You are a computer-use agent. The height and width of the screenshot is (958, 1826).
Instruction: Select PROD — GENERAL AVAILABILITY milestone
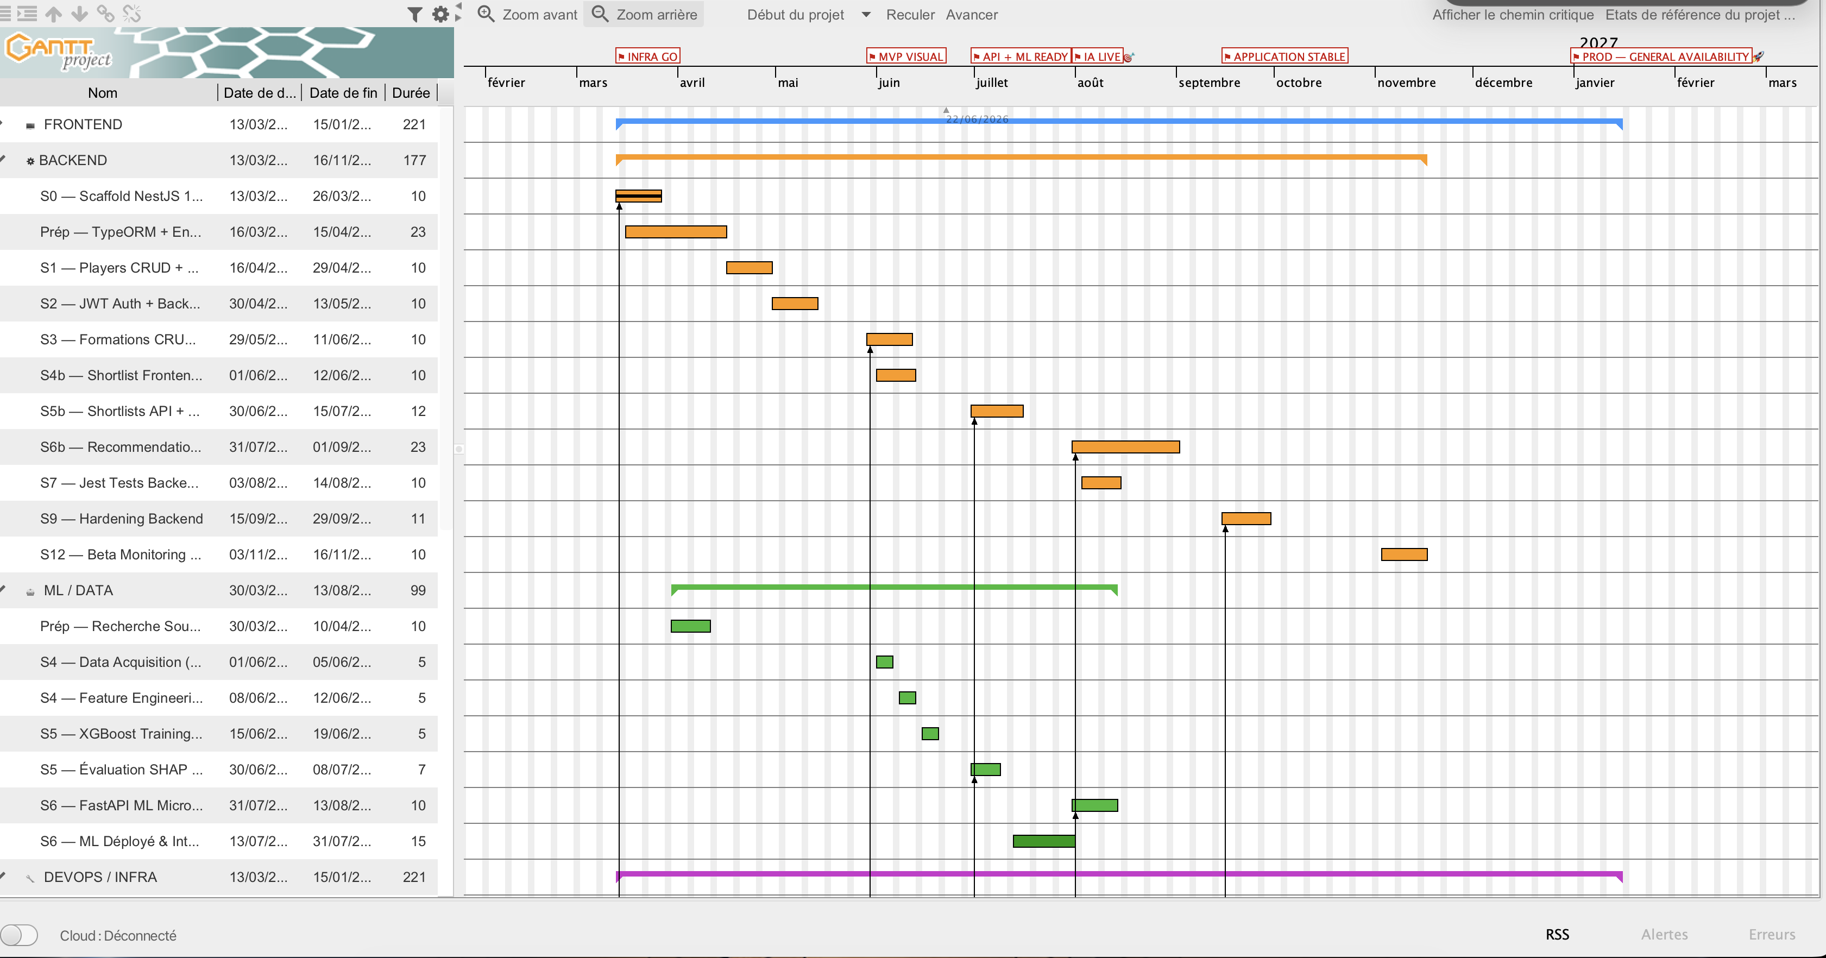[1661, 56]
